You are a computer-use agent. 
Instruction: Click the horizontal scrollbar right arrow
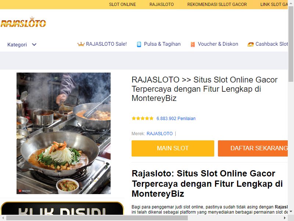[x=285, y=218]
